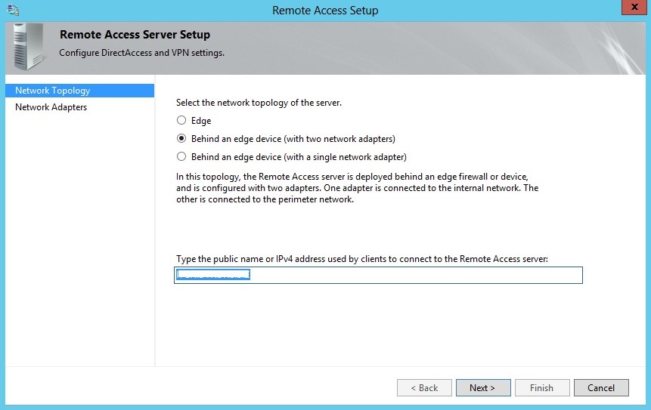651x410 pixels.
Task: Choose Behind an edge device with single adapter
Action: (181, 157)
